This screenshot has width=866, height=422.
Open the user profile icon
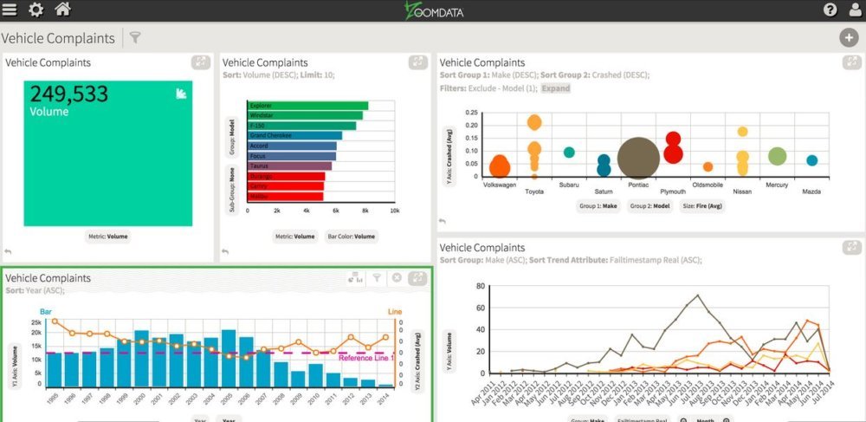(854, 10)
